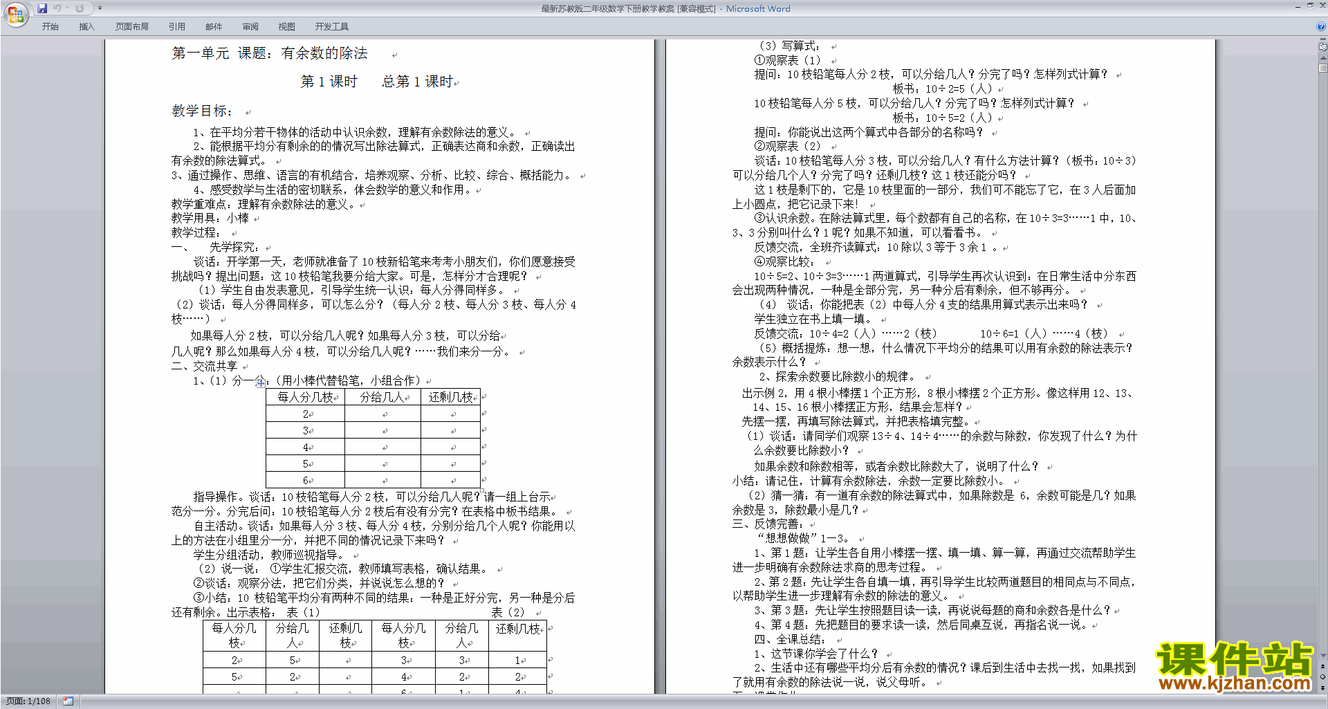
Task: Click table header cell 每人分几枝 in first table
Action: point(305,397)
